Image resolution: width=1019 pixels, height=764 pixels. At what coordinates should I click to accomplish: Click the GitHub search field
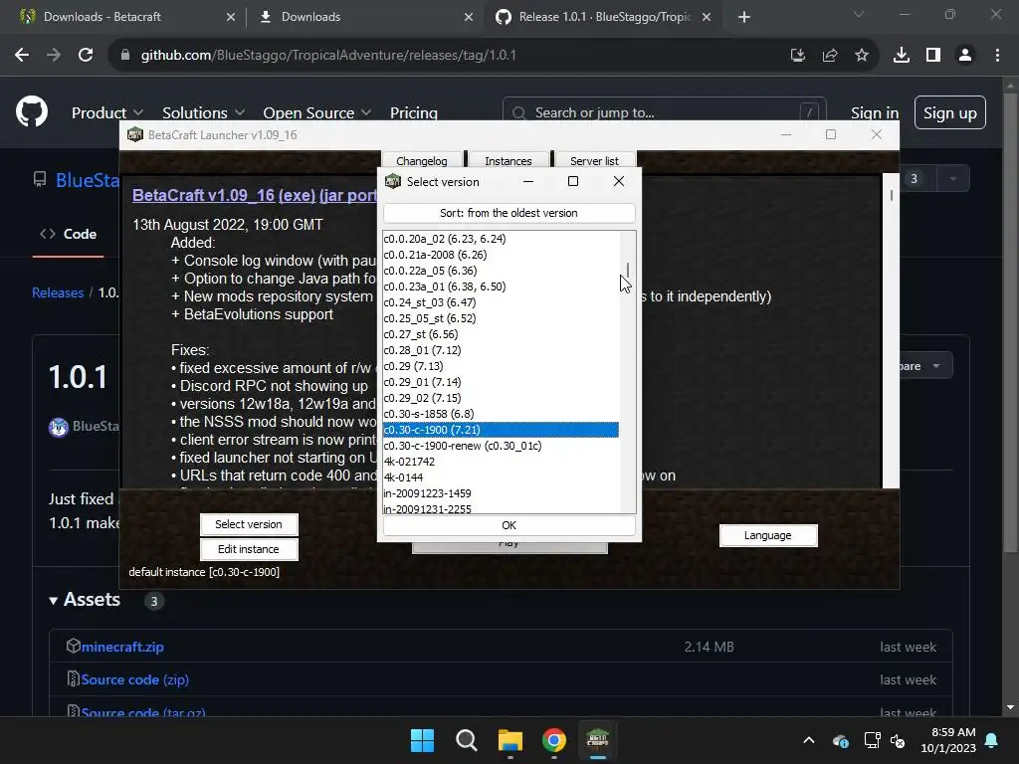pyautogui.click(x=664, y=113)
